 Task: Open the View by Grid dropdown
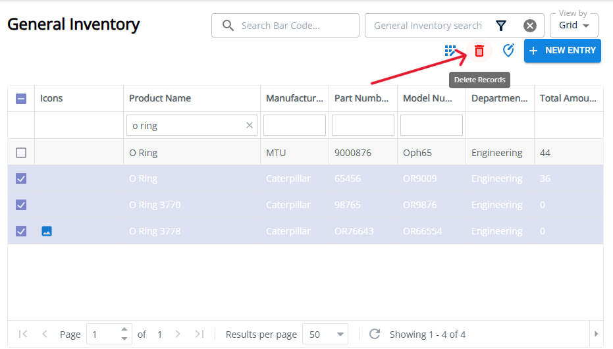573,26
